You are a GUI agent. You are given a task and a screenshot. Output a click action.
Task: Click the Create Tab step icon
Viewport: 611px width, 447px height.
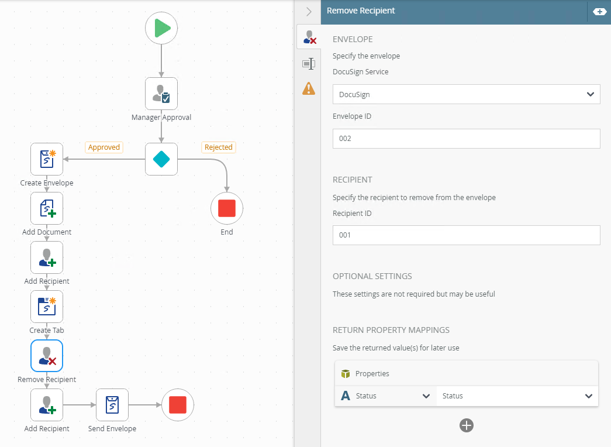[x=47, y=307]
